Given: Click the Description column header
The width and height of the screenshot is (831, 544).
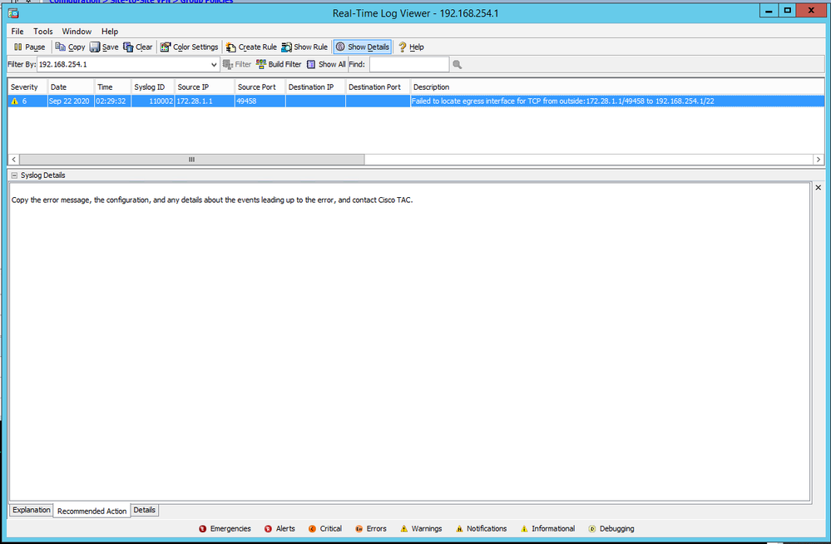Looking at the screenshot, I should pos(617,87).
